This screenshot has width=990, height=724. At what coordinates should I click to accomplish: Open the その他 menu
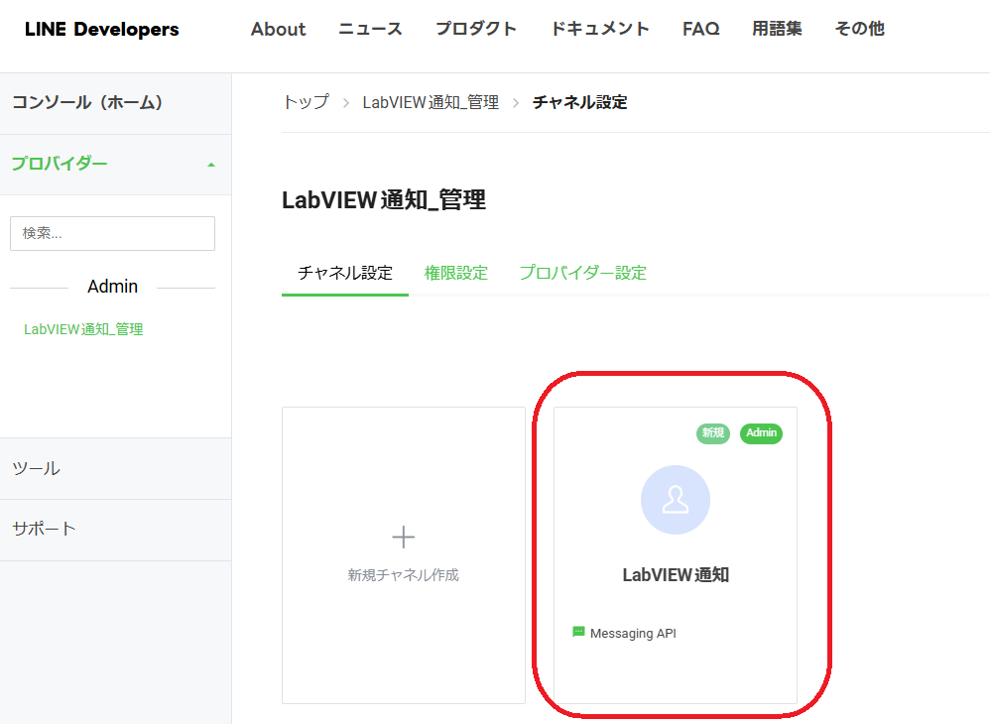[859, 29]
